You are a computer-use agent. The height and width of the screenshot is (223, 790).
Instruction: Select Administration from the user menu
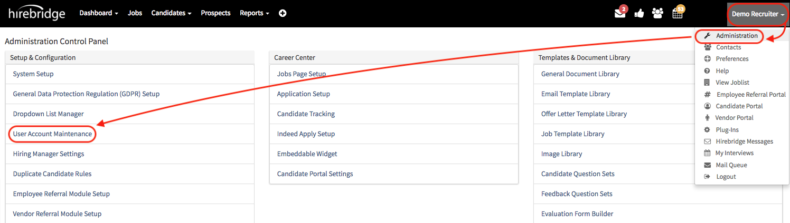coord(736,36)
